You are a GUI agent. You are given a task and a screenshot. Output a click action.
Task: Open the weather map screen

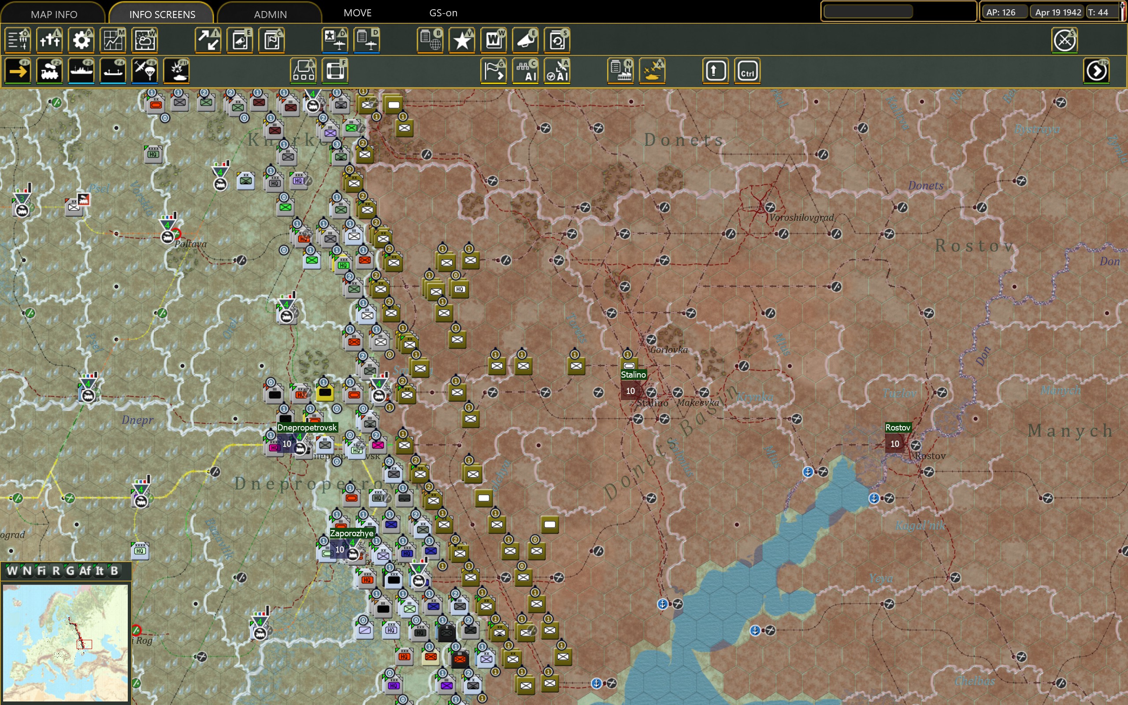click(x=145, y=40)
